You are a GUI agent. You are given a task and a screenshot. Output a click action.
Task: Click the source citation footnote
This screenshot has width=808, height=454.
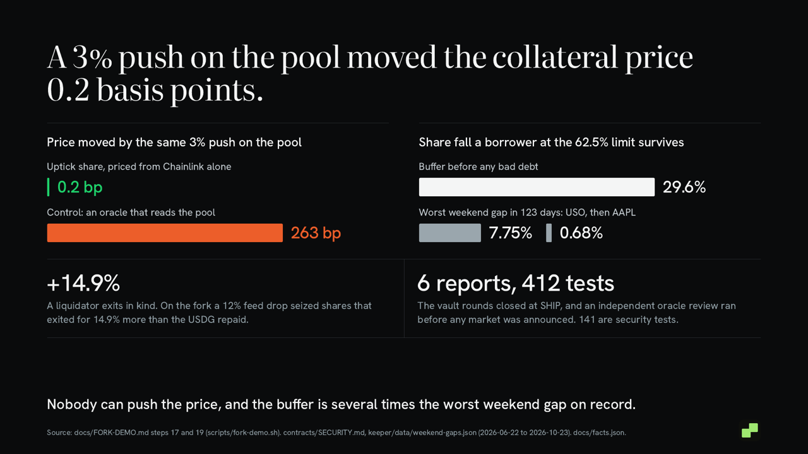(336, 433)
